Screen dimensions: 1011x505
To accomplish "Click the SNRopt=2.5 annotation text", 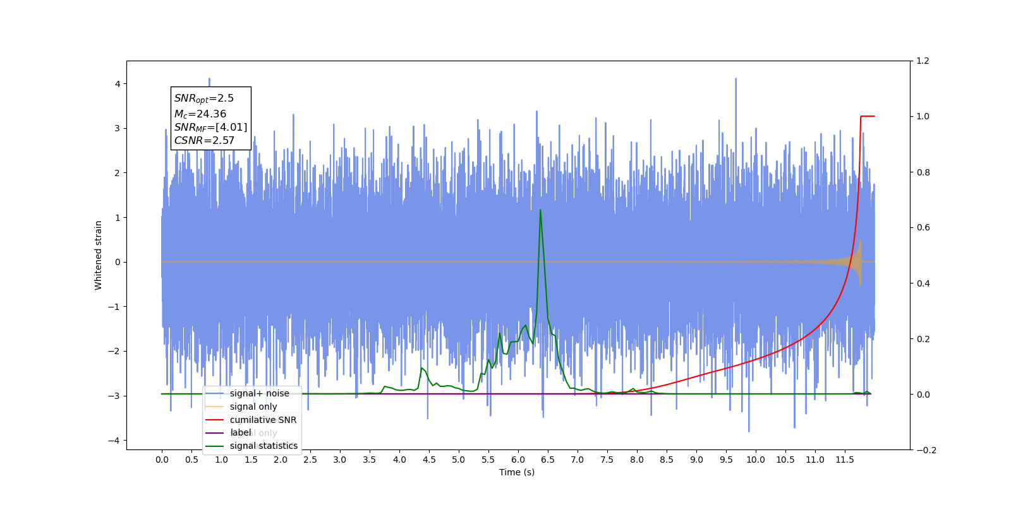I will tap(204, 98).
